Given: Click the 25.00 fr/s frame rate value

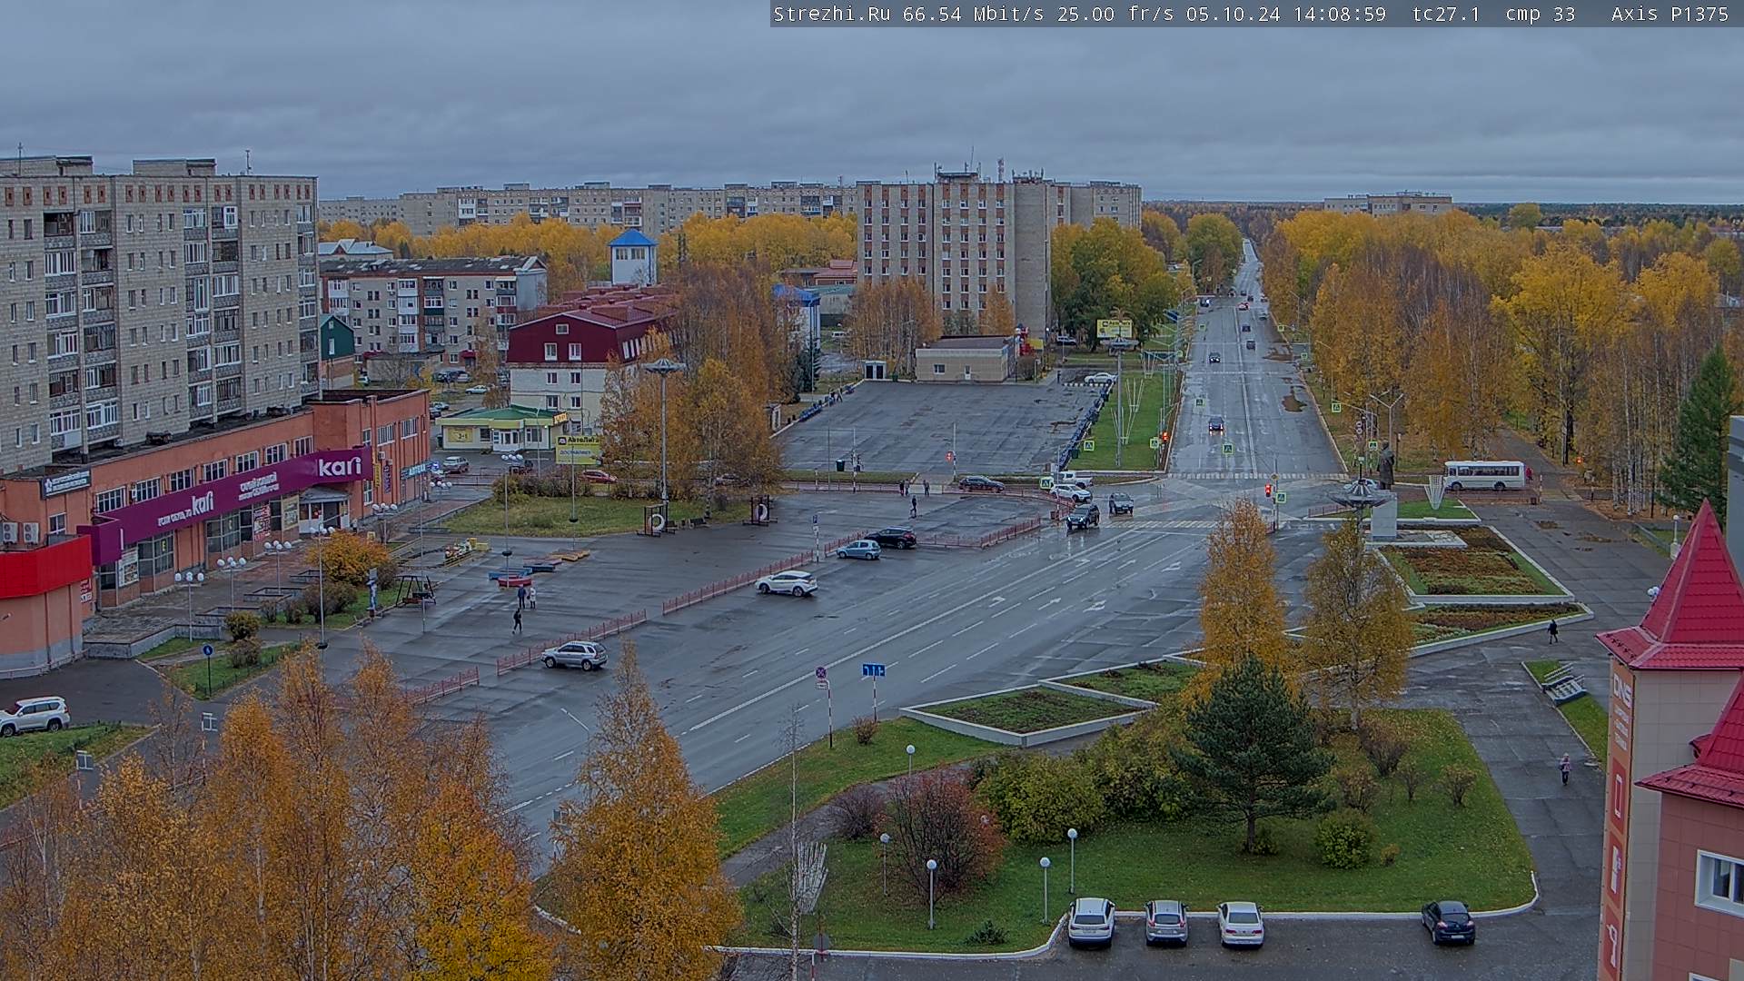Looking at the screenshot, I should tap(1115, 14).
